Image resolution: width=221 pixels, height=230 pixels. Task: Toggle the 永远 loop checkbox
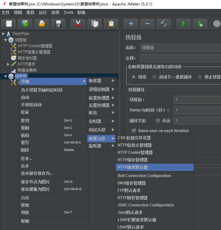click(158, 121)
